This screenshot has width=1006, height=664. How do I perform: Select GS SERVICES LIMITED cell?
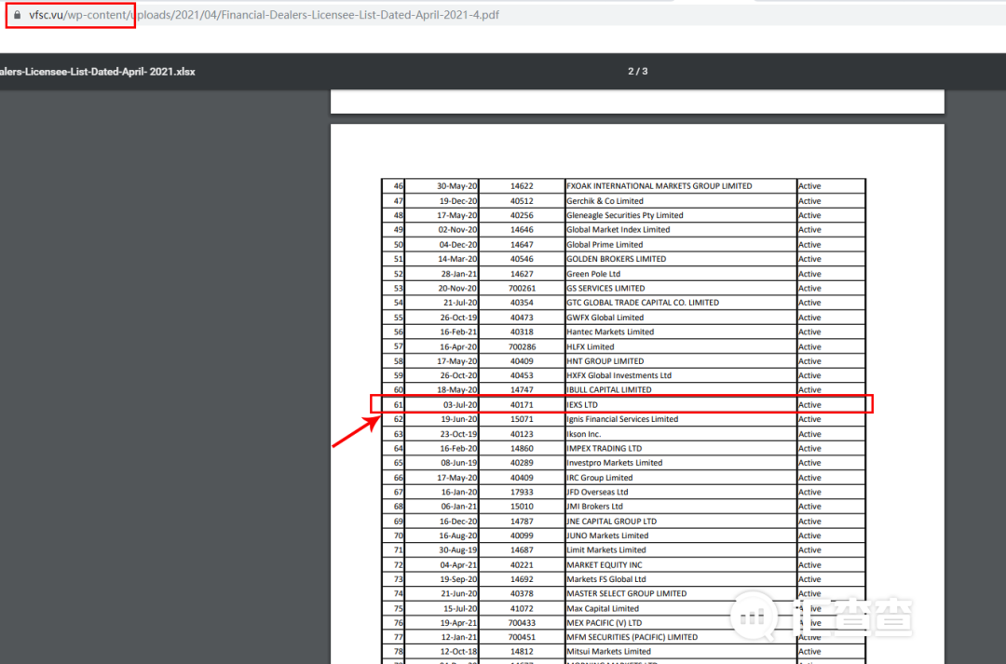pos(681,288)
